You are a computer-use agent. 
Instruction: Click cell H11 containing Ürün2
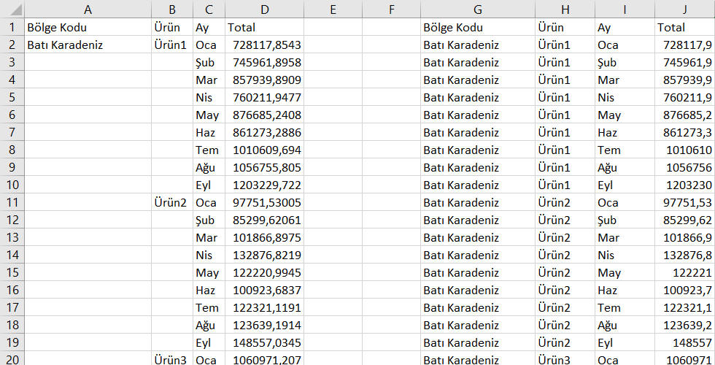pos(565,203)
